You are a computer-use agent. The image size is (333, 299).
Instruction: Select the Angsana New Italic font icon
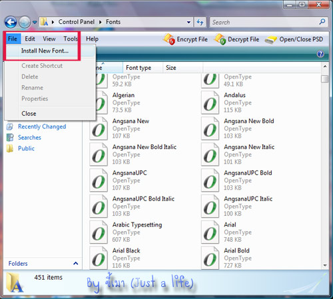tap(210, 154)
